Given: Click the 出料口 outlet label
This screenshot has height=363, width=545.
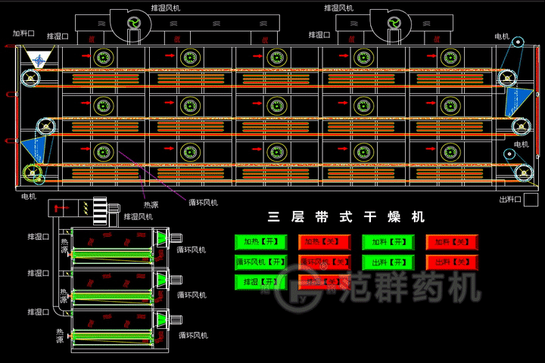Looking at the screenshot, I should coord(512,200).
